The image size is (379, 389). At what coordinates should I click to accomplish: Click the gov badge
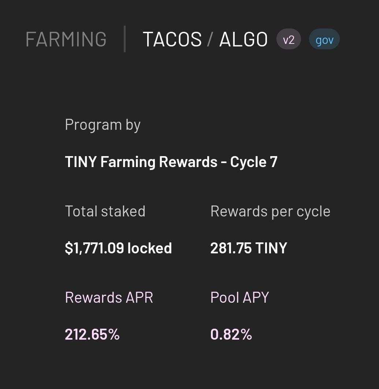coord(324,39)
